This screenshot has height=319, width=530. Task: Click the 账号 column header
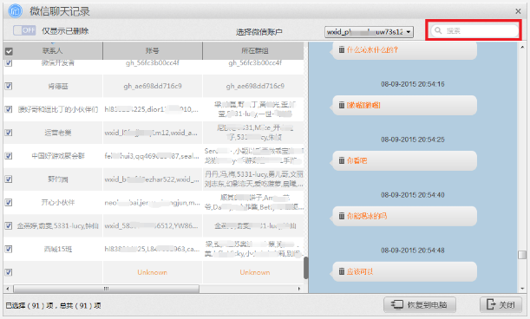[153, 50]
